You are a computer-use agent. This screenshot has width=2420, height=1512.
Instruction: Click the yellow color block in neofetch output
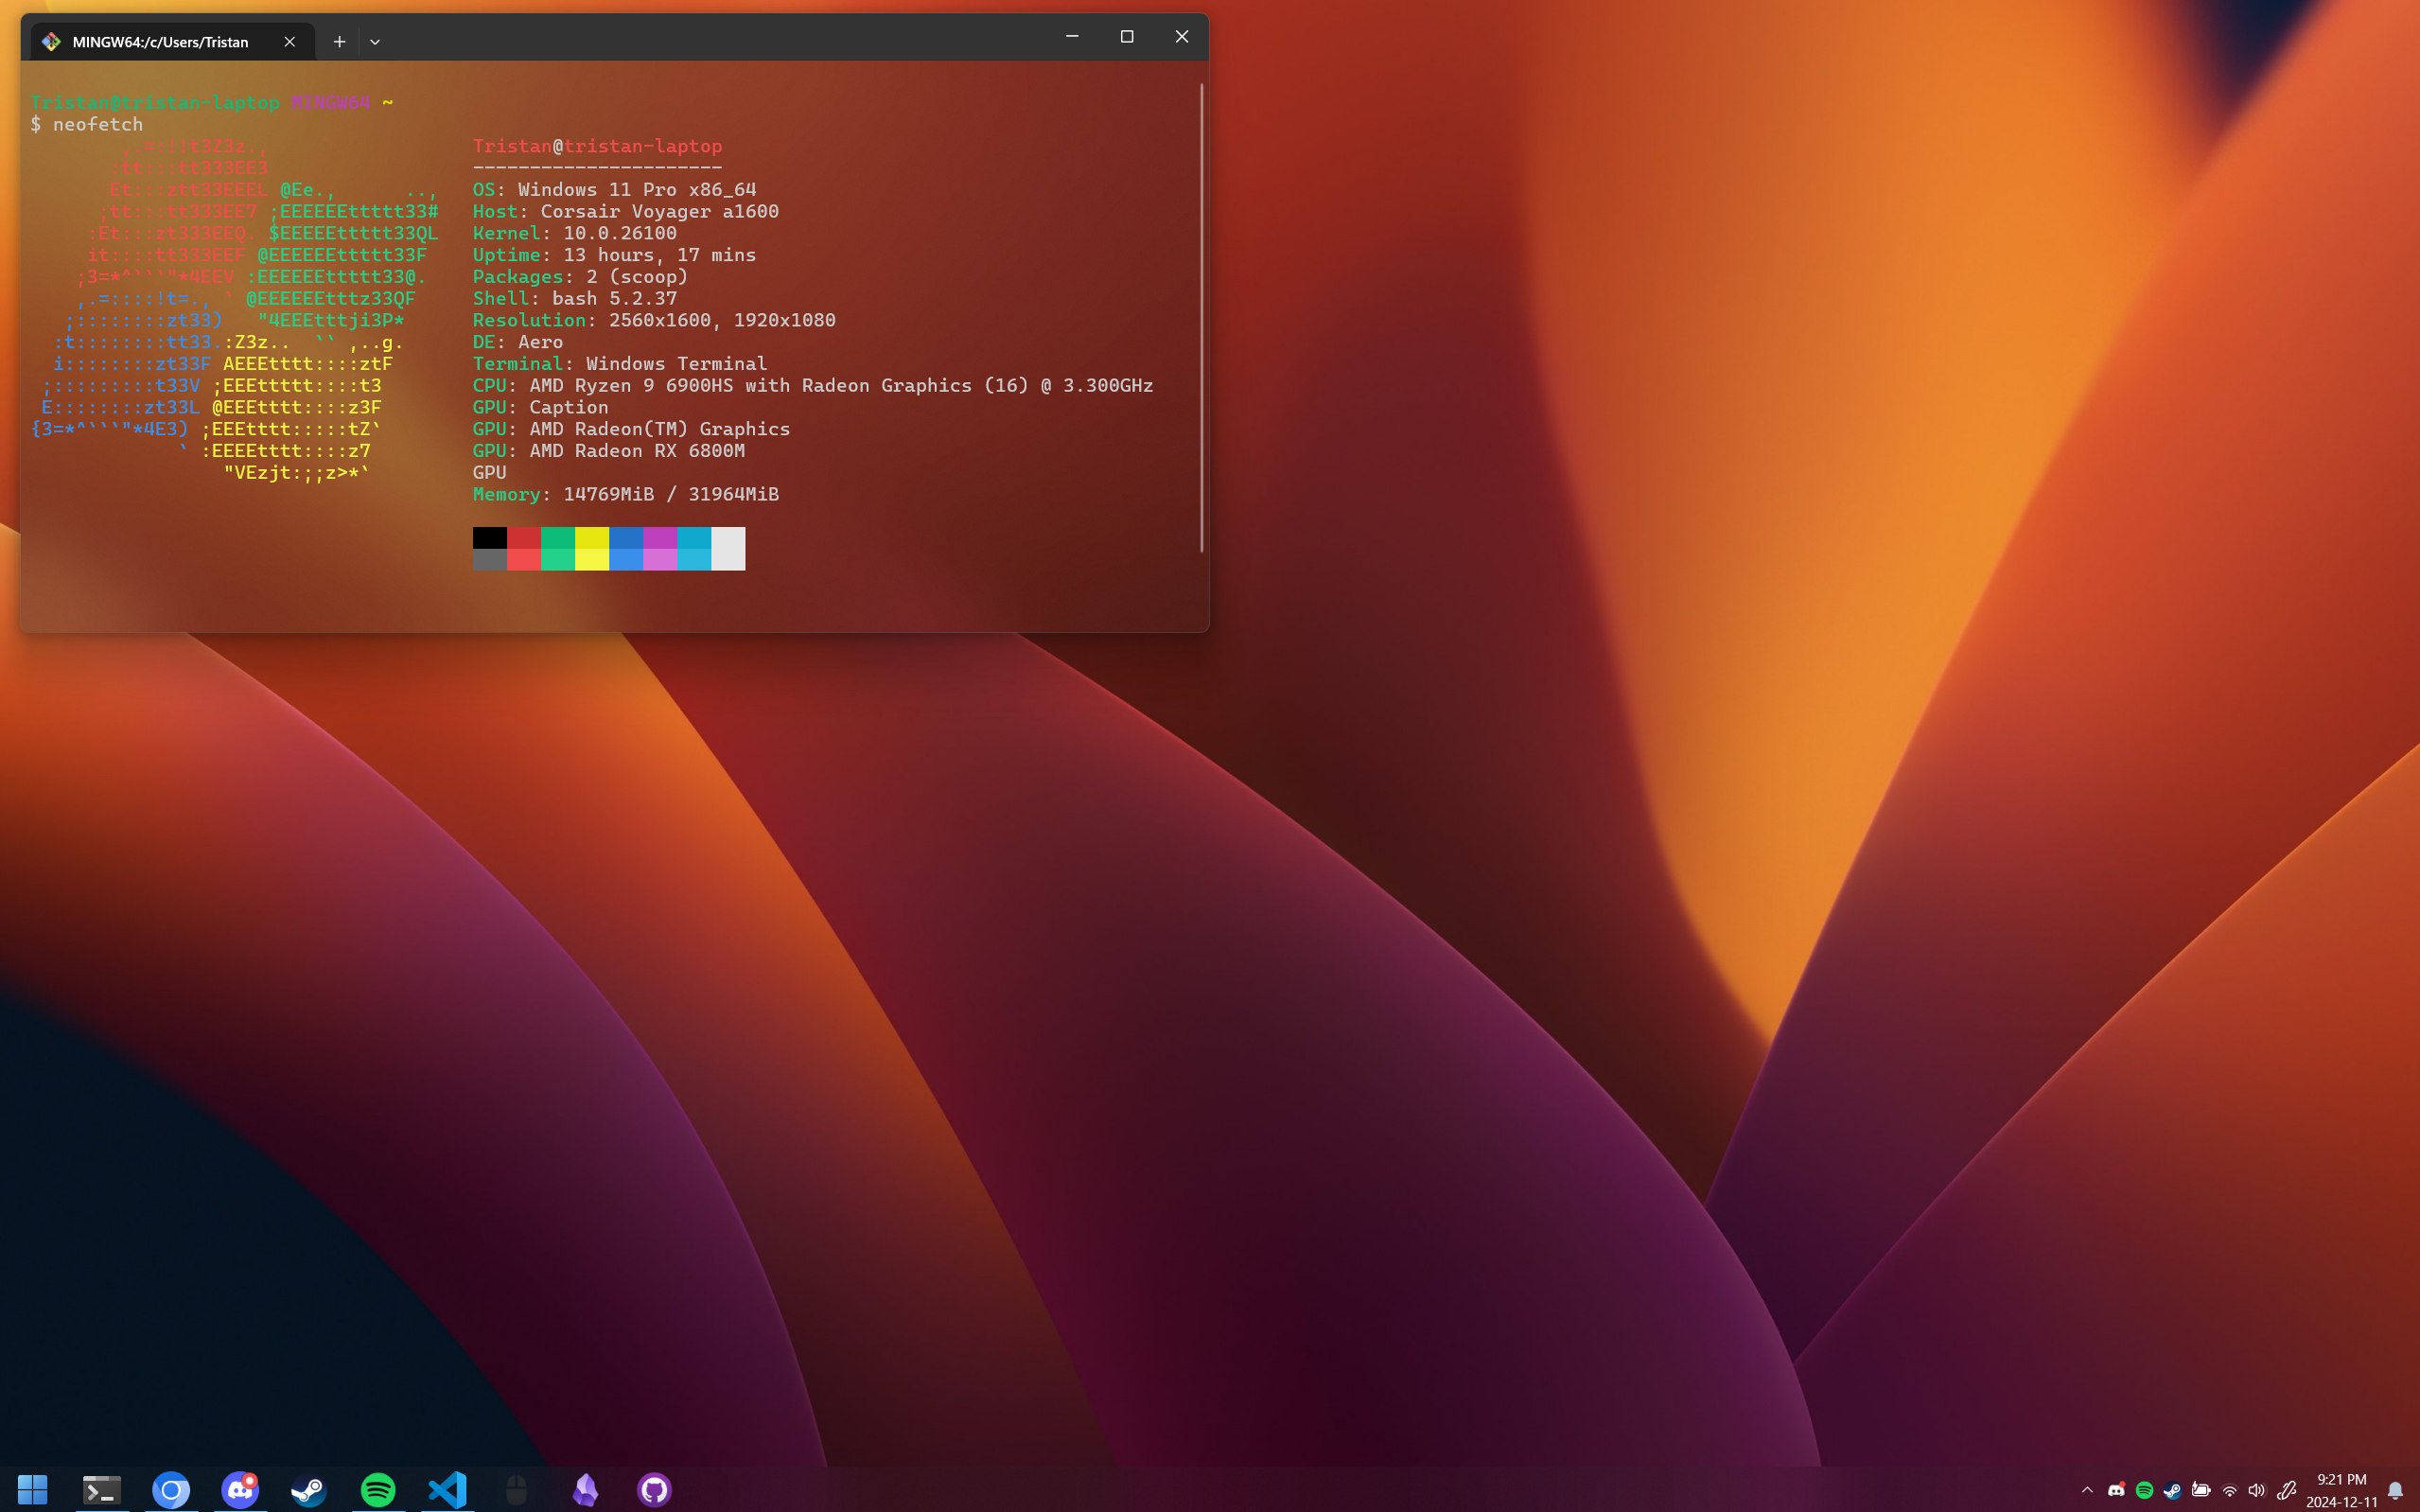592,548
